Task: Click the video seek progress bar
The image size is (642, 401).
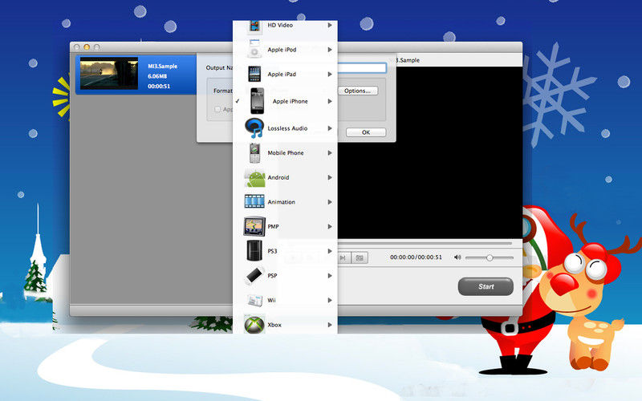Action: coord(425,244)
